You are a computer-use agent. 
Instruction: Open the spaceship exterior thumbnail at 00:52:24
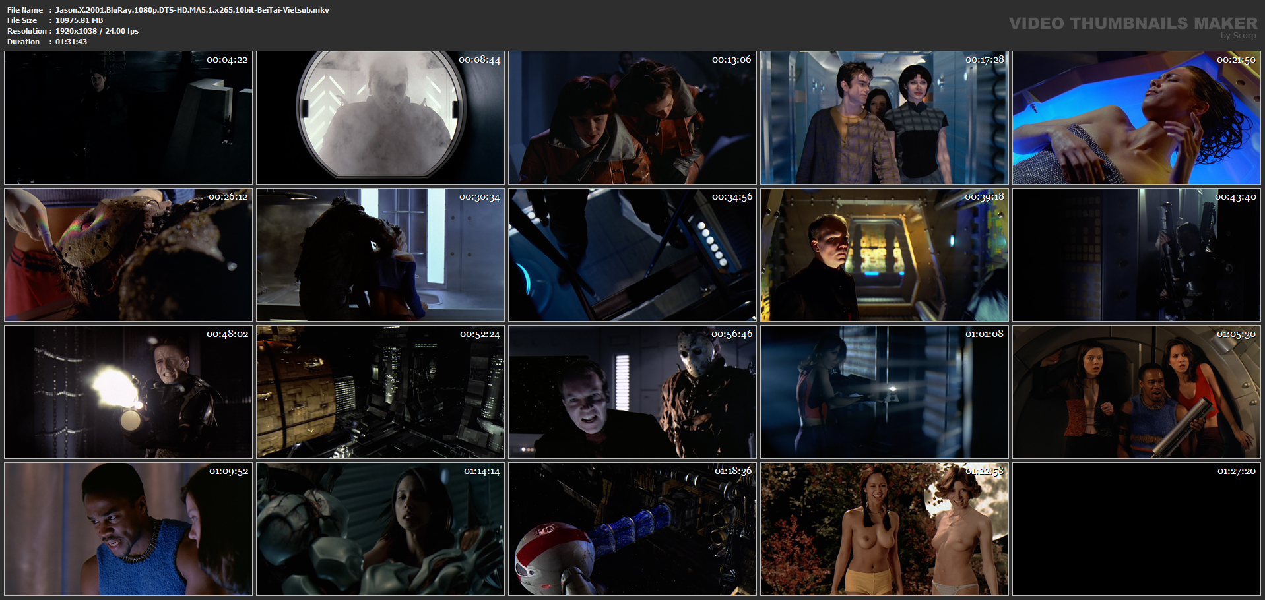pyautogui.click(x=380, y=392)
